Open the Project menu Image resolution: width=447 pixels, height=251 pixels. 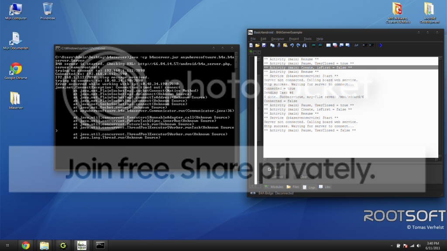294,39
